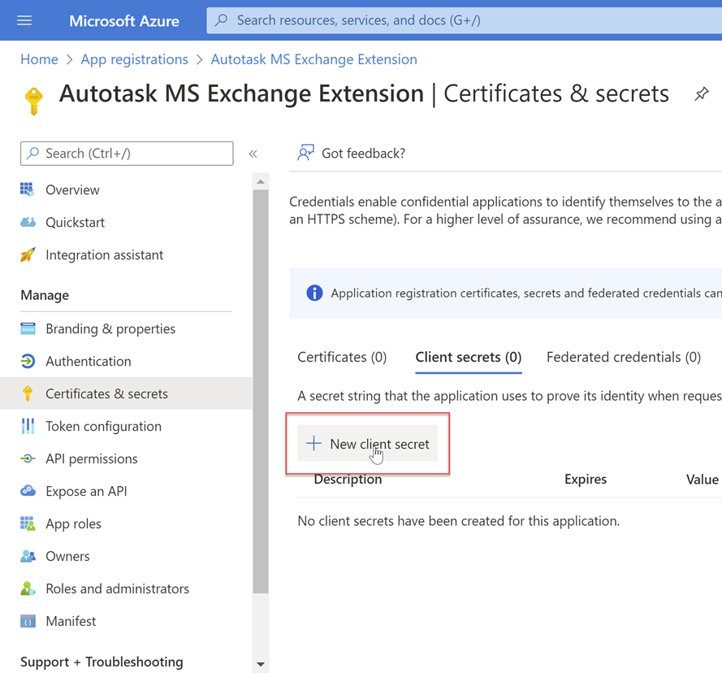Switch to the Certificates (0) tab
This screenshot has height=673, width=722.
pos(342,357)
